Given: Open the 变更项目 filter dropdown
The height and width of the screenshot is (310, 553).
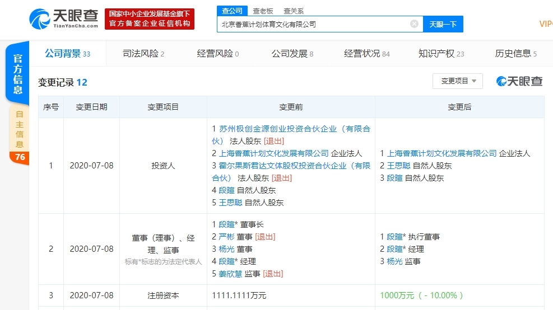Looking at the screenshot, I should 457,81.
